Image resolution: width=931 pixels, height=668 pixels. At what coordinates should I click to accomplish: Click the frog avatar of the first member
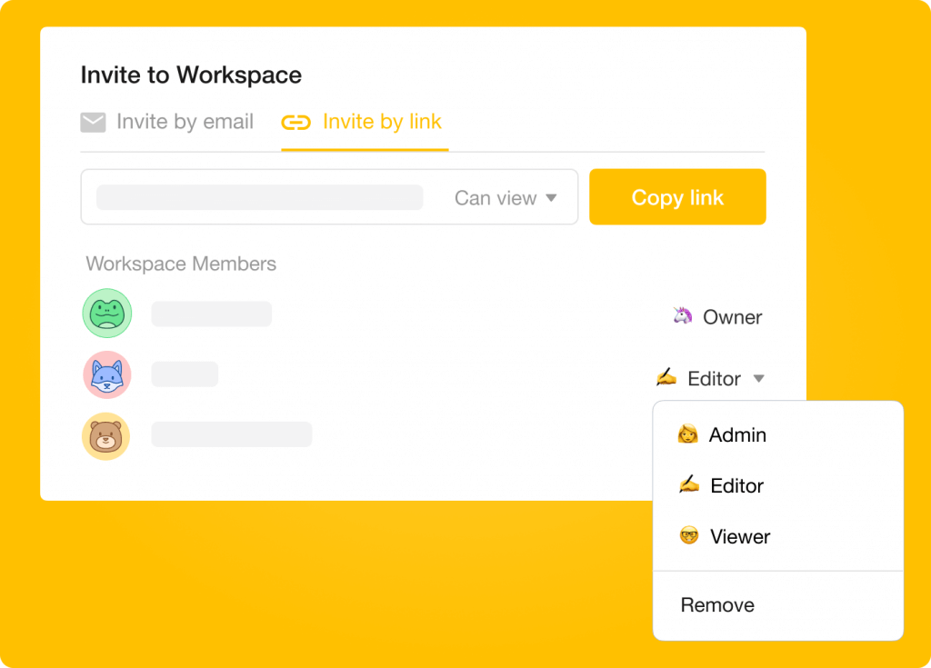[x=107, y=313]
